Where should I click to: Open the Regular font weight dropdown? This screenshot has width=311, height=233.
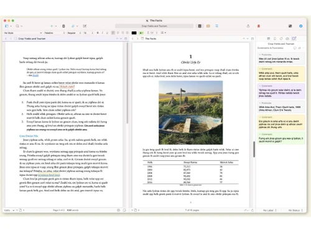[74, 33]
